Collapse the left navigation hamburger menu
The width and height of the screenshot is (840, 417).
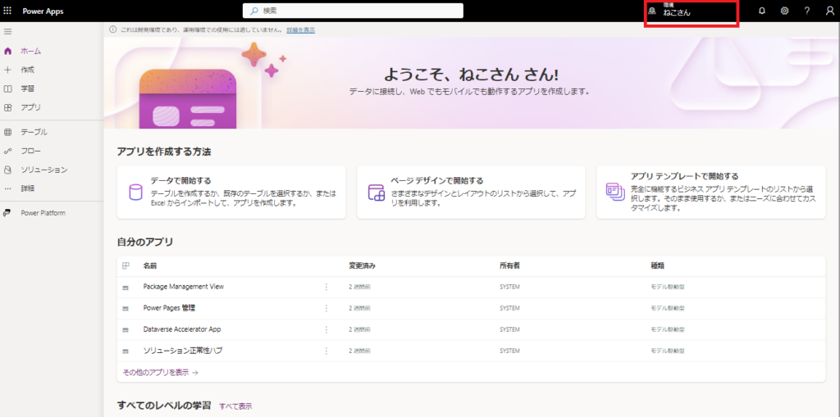(7, 31)
